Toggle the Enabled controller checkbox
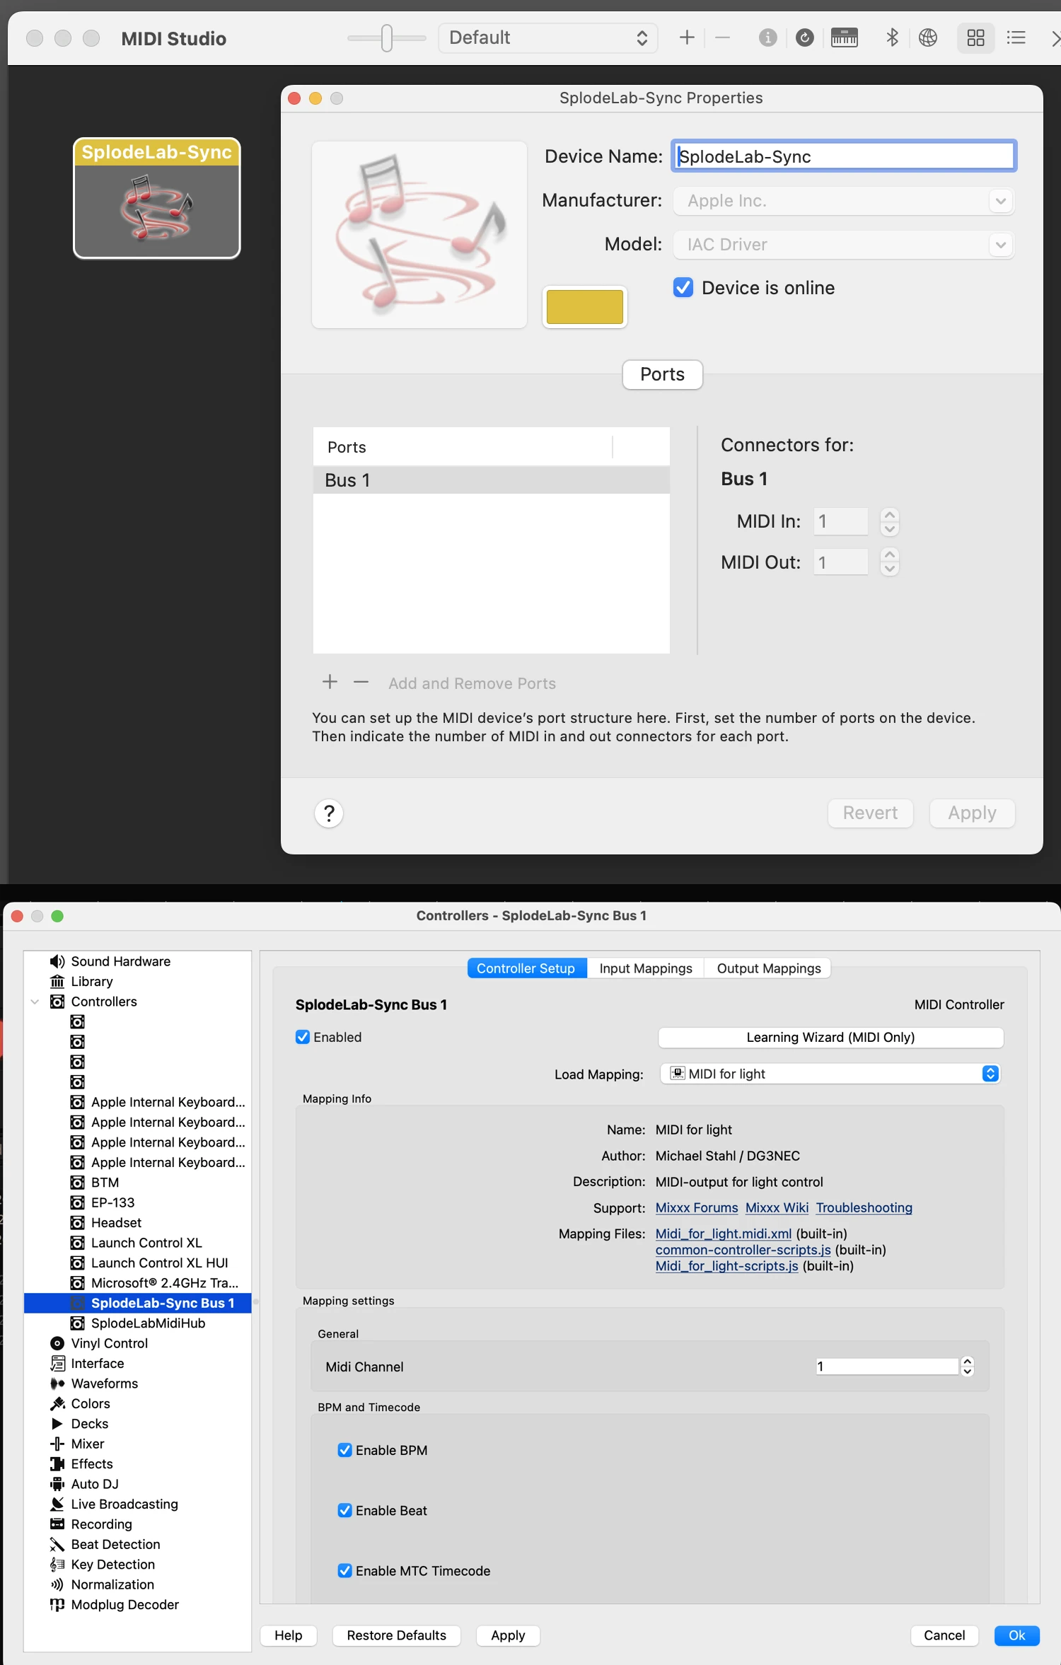1061x1665 pixels. pos(303,1037)
